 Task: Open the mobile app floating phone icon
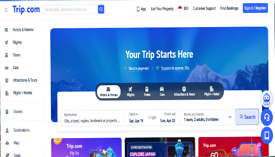pos(267,135)
